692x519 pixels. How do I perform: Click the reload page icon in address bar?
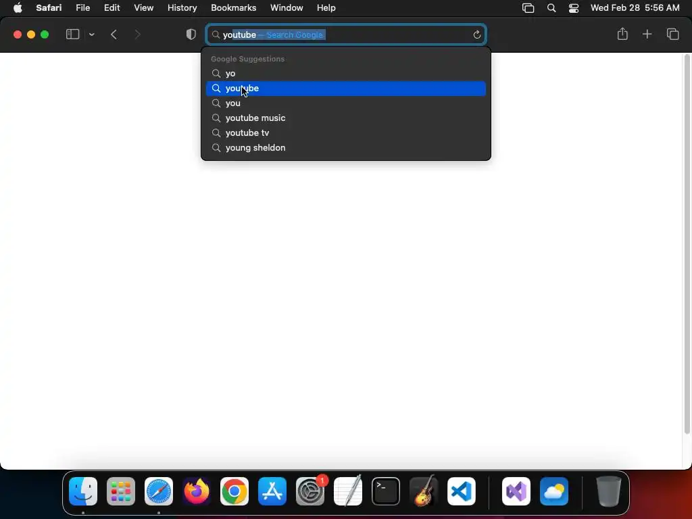click(476, 35)
